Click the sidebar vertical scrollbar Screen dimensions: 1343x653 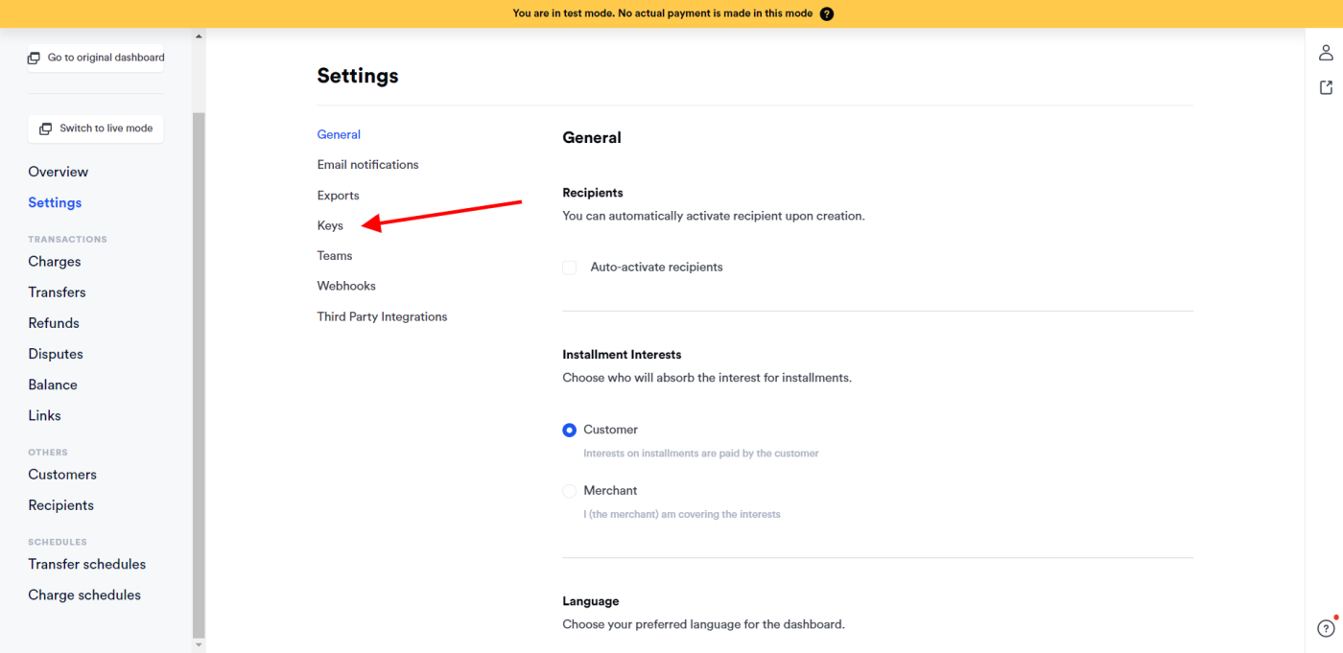click(x=199, y=374)
